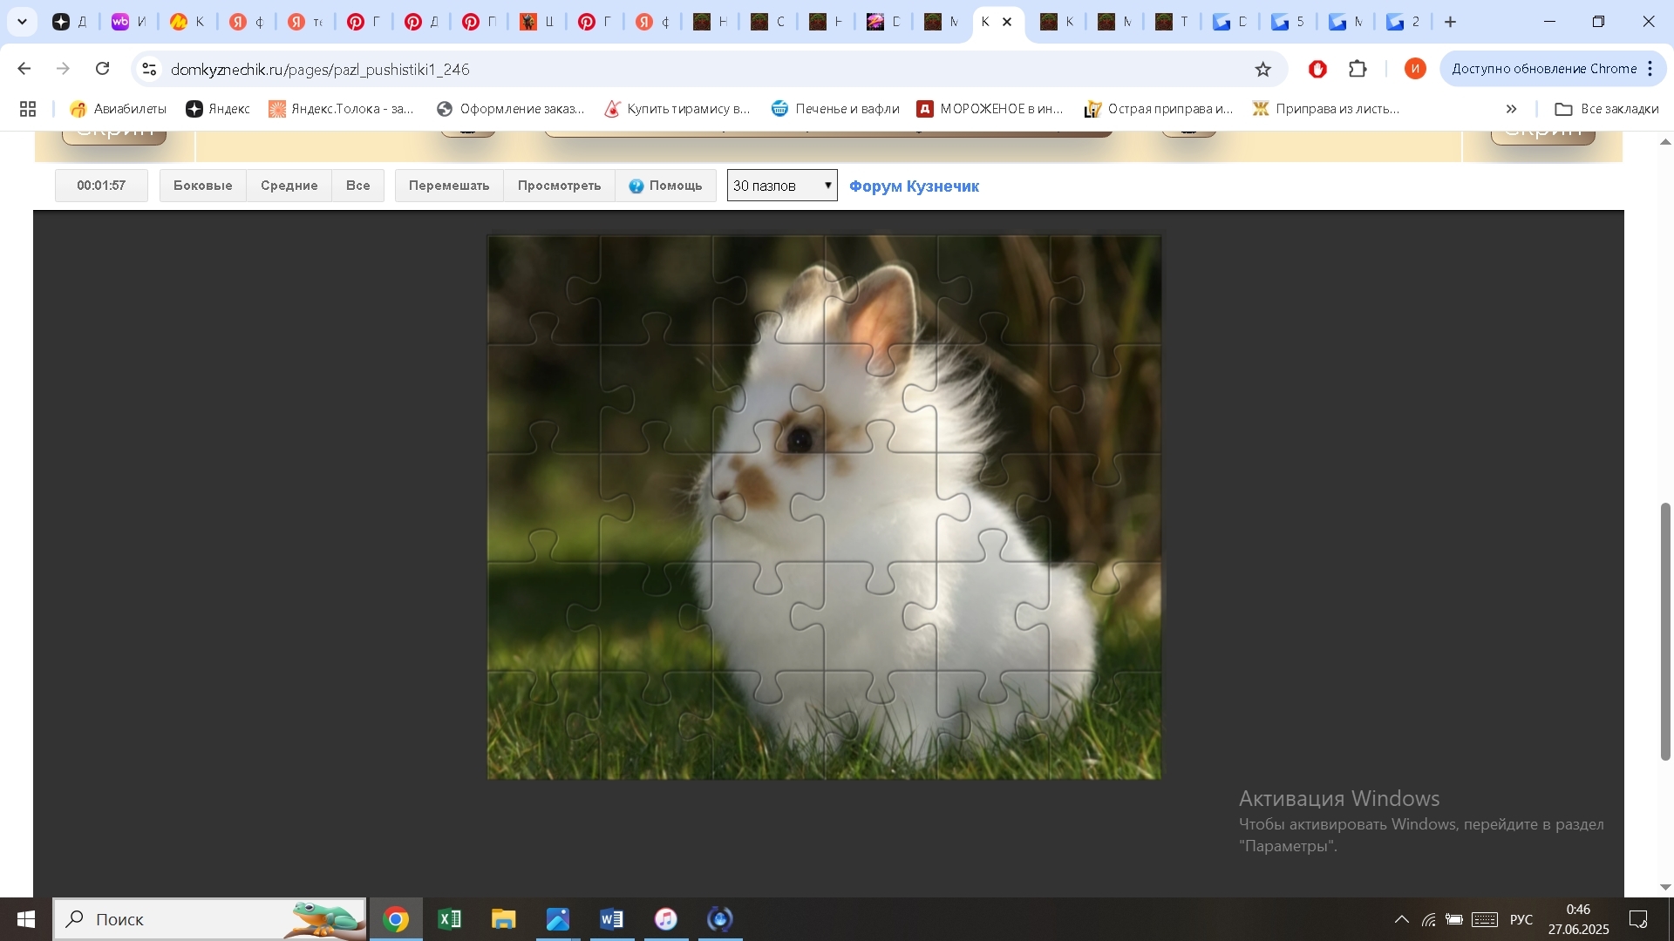Open the Yandex Market tab "К"
Image resolution: width=1674 pixels, height=941 pixels.
pyautogui.click(x=187, y=22)
